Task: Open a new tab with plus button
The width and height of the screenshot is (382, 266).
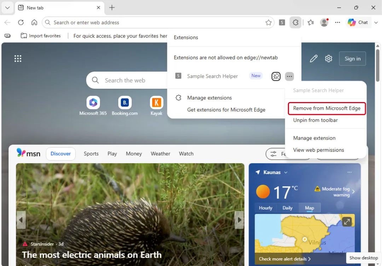Action: [112, 7]
